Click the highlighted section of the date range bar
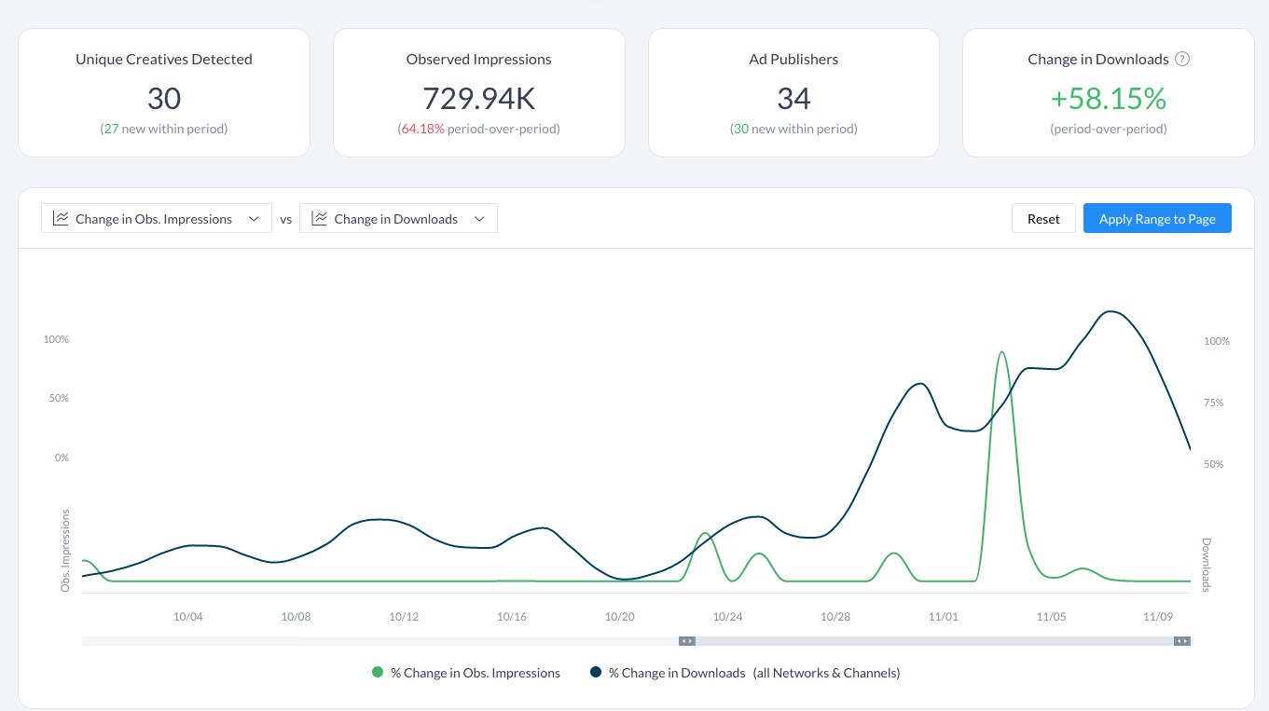 (932, 641)
